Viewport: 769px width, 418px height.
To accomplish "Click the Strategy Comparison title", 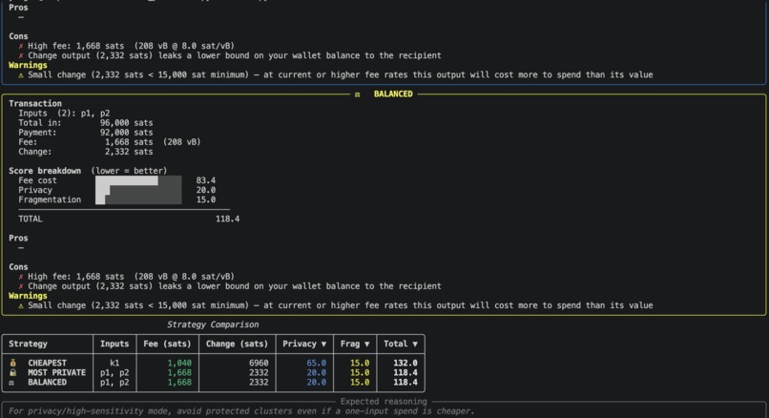I will [213, 324].
